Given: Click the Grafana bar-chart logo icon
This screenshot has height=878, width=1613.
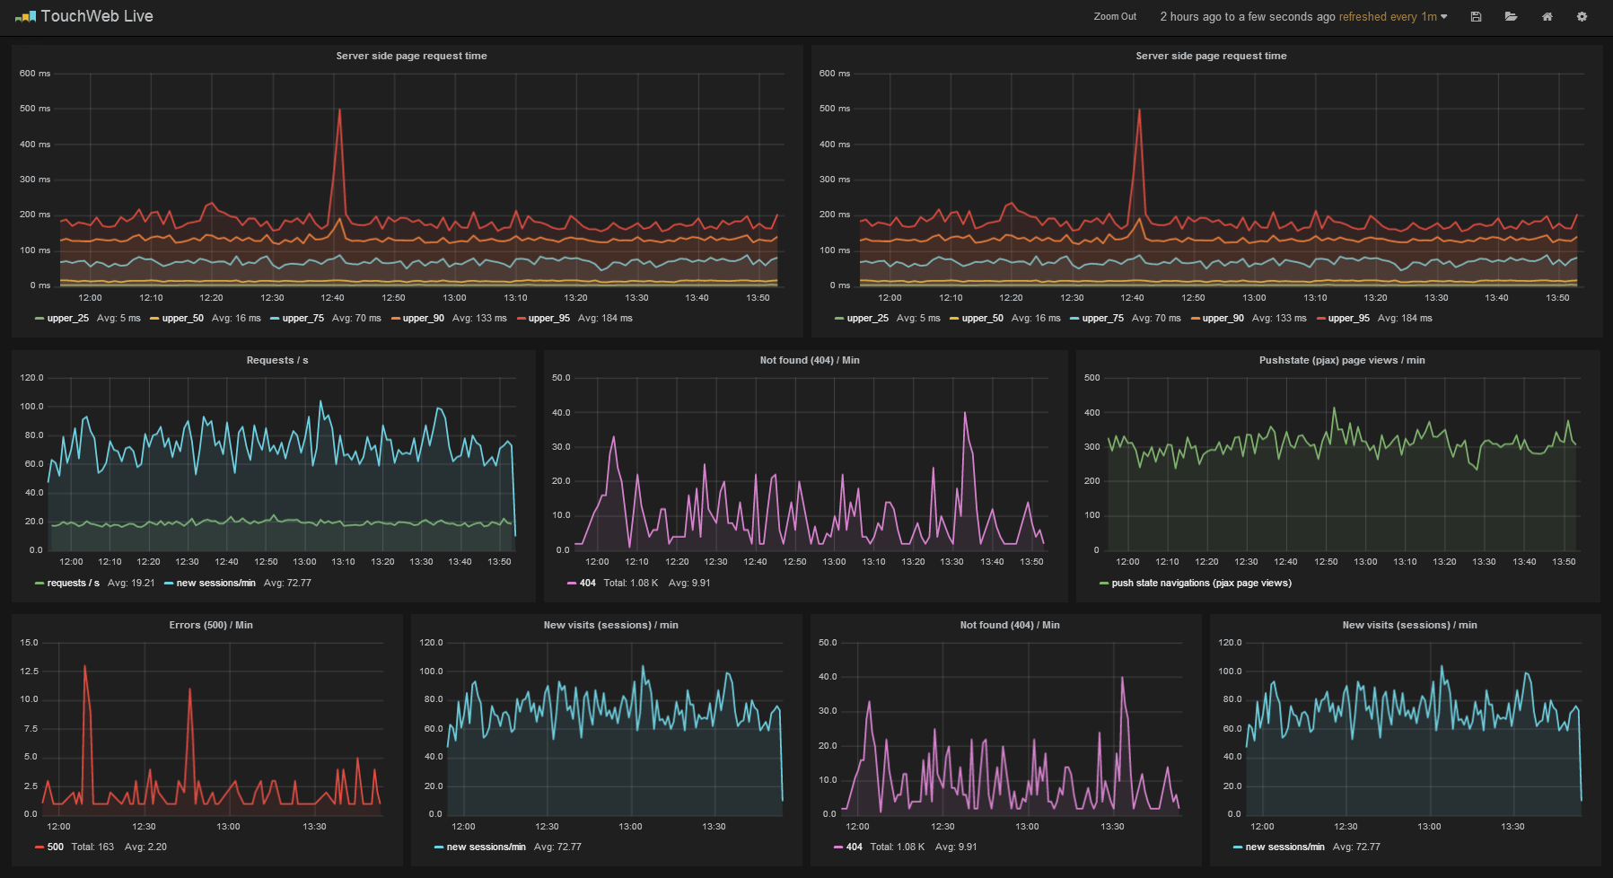Looking at the screenshot, I should tap(25, 16).
